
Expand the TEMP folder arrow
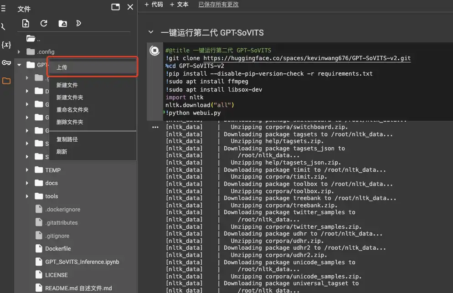[x=27, y=170]
